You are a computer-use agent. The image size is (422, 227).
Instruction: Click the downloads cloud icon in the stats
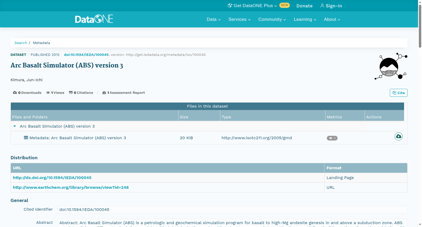tap(15, 93)
